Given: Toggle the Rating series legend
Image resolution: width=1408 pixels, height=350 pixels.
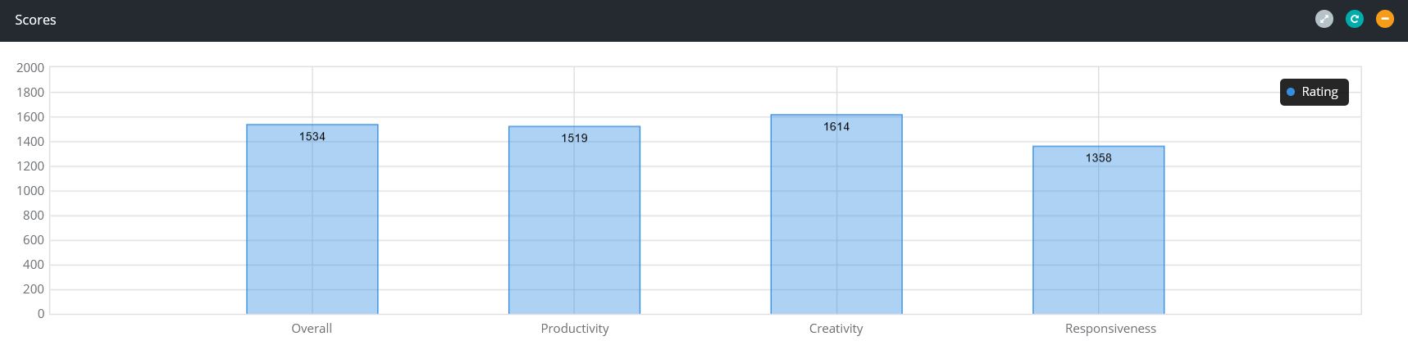Looking at the screenshot, I should click(x=1314, y=92).
